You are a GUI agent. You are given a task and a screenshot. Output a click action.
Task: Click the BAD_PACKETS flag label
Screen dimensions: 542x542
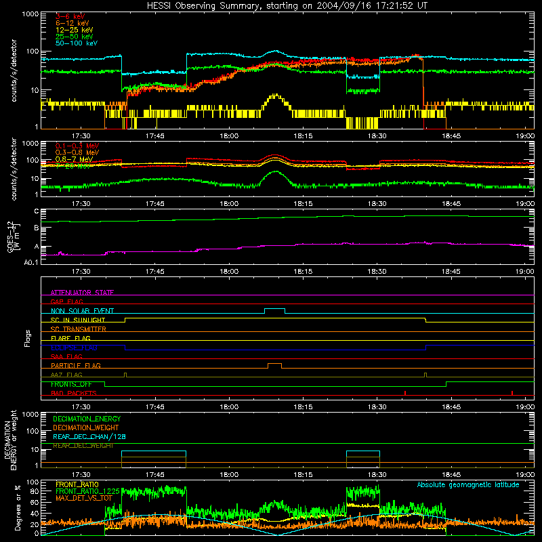74,393
